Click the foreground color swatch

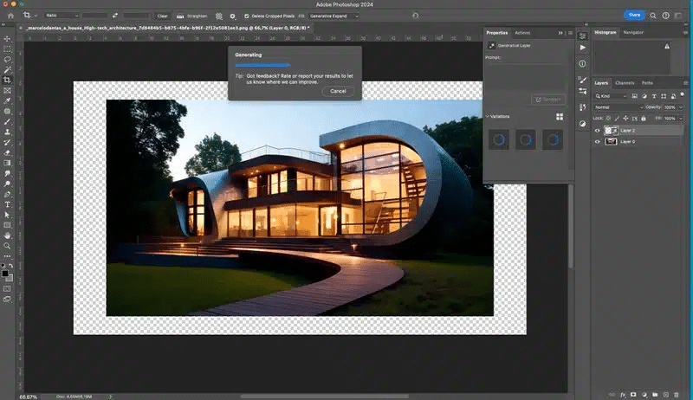(x=5, y=273)
